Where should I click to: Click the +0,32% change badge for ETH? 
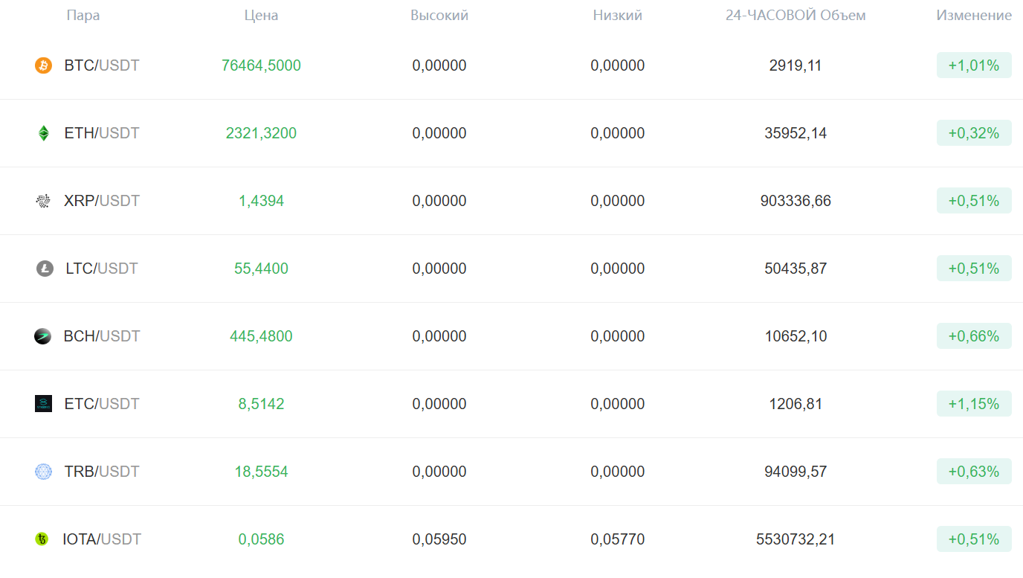pos(974,133)
